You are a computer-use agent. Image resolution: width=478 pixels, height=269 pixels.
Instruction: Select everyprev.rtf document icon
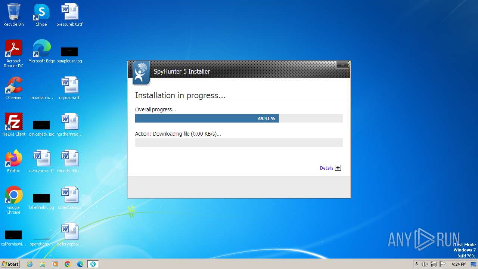coord(41,162)
